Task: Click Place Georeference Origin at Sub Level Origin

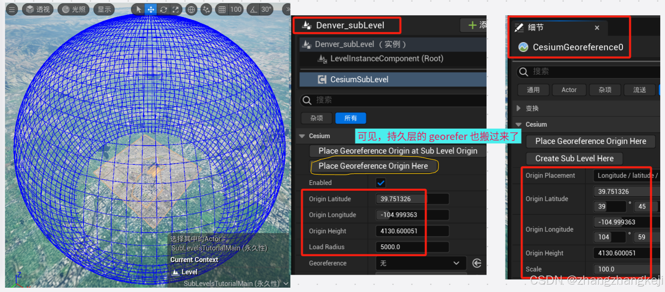Action: (x=398, y=151)
